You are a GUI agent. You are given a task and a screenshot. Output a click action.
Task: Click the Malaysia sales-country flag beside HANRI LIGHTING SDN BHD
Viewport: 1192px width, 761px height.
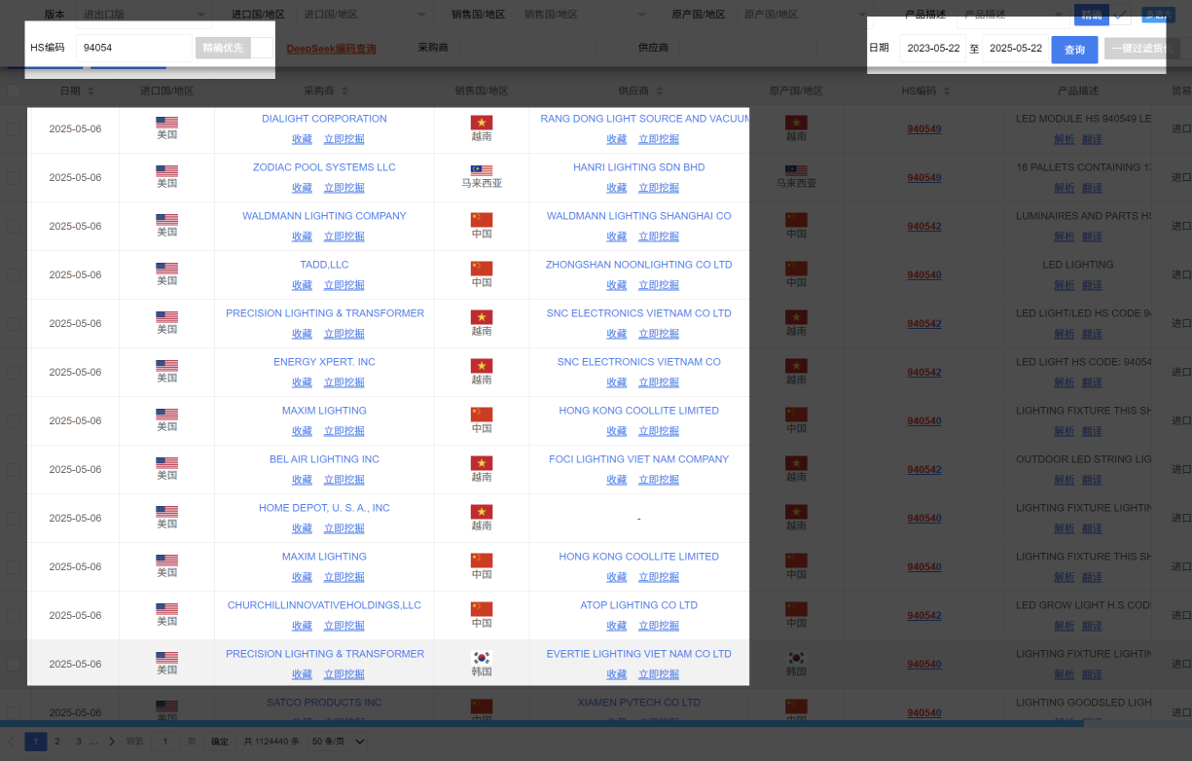click(482, 170)
